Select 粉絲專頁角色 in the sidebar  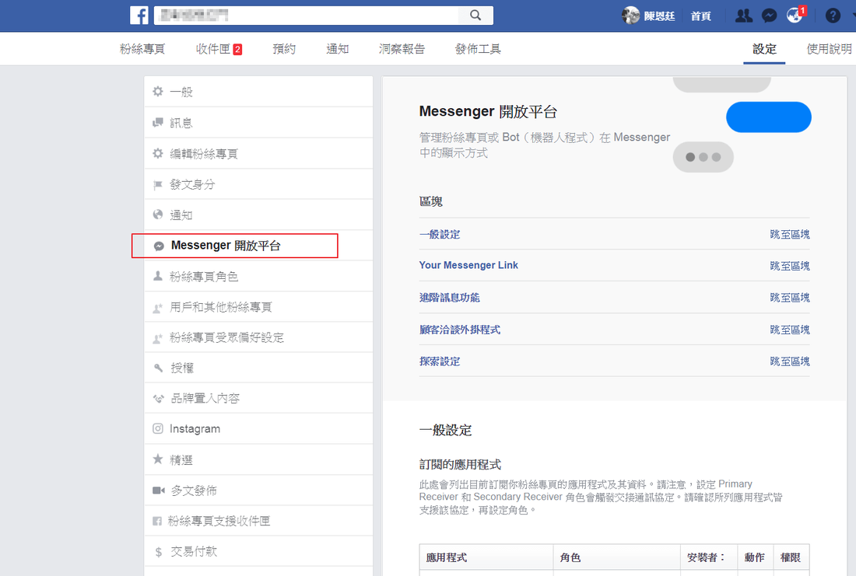pos(259,277)
